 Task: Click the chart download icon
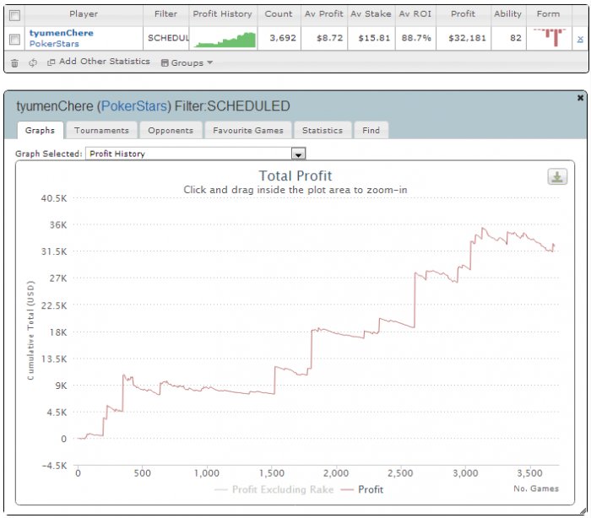tap(557, 176)
